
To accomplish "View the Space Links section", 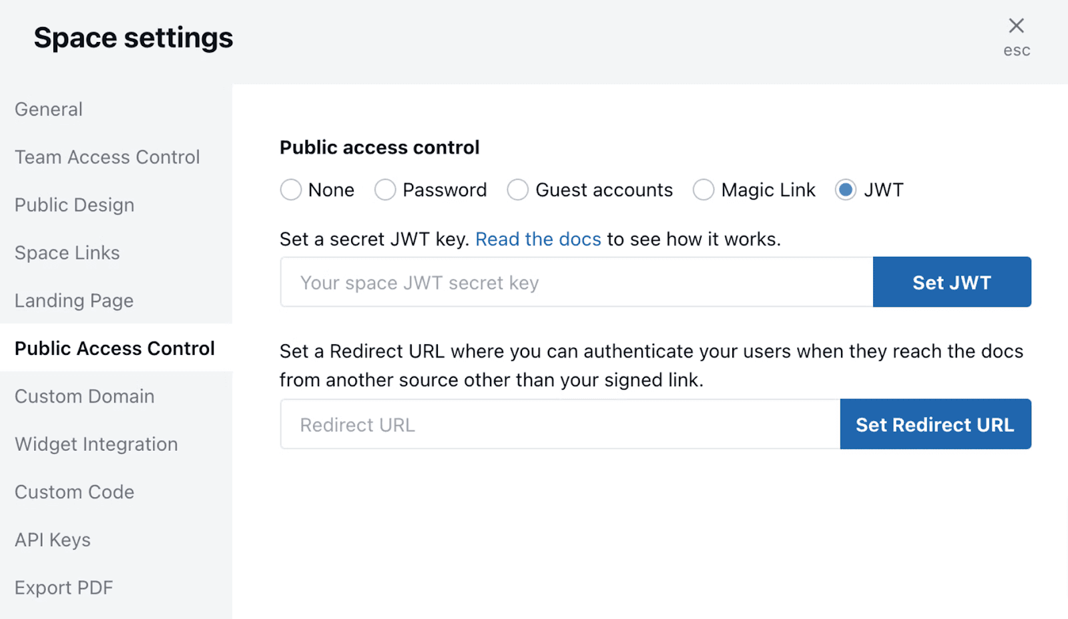I will tap(67, 253).
